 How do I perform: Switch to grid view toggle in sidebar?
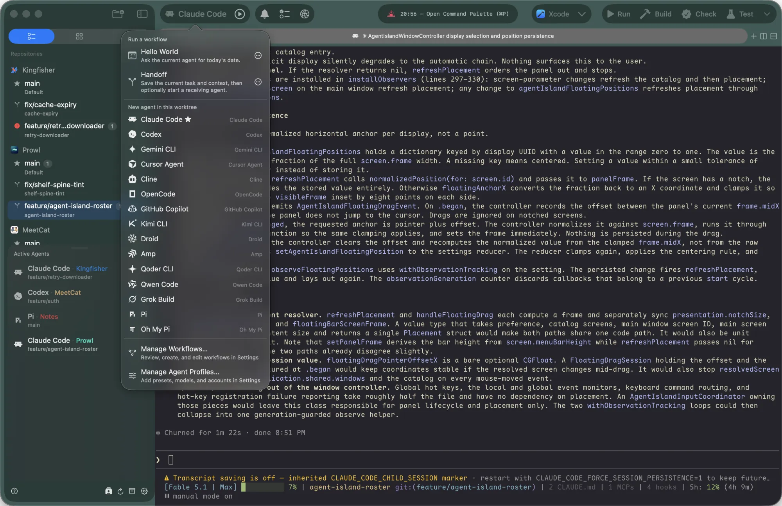[79, 36]
